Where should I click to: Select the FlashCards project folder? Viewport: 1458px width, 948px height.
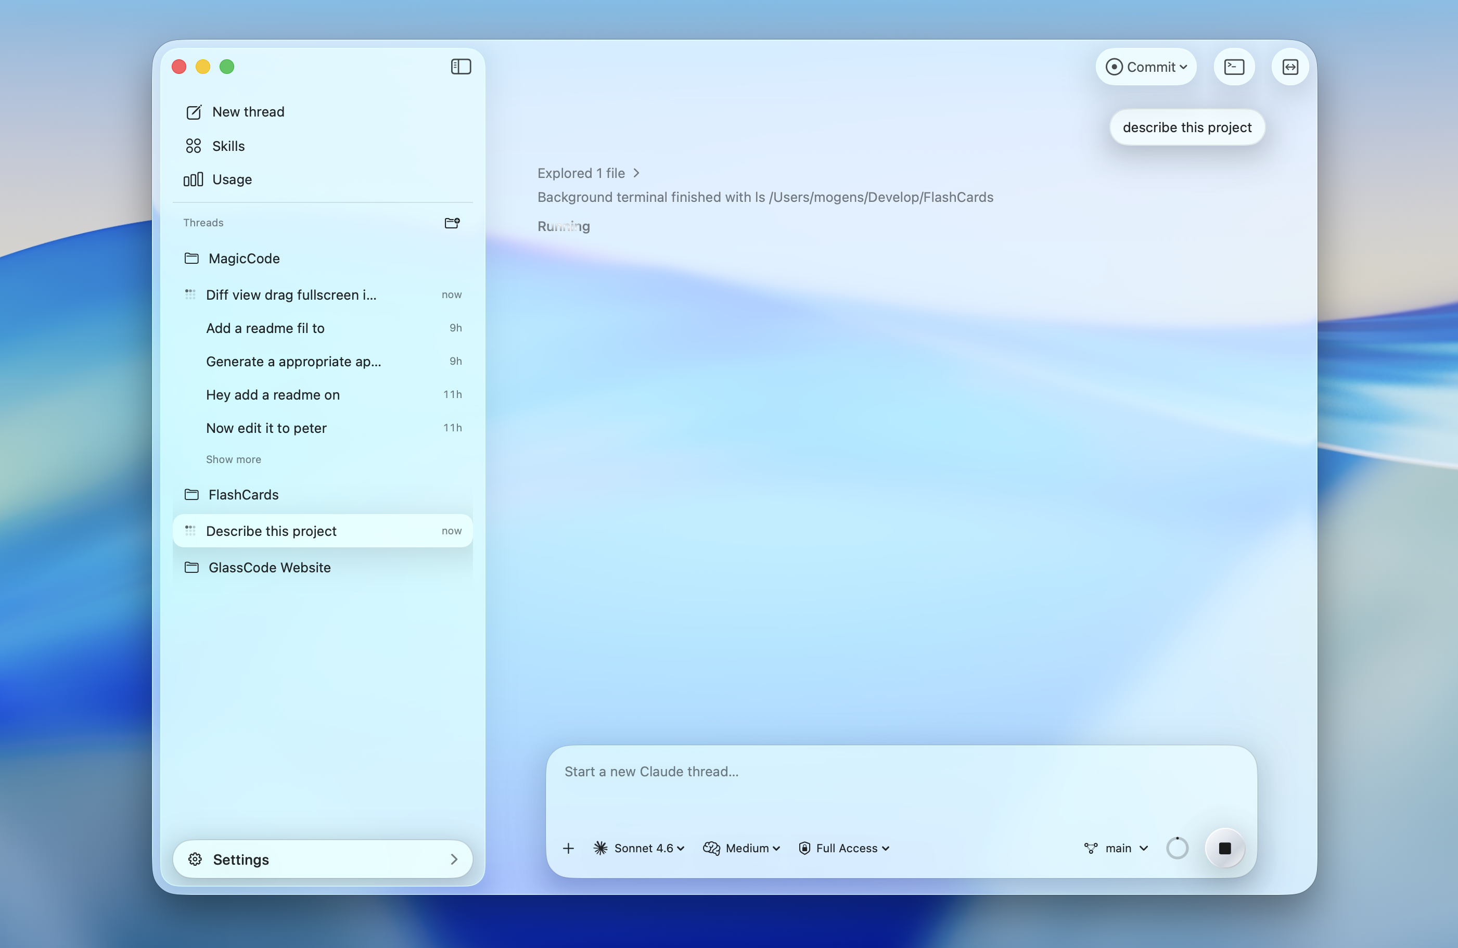click(x=242, y=494)
